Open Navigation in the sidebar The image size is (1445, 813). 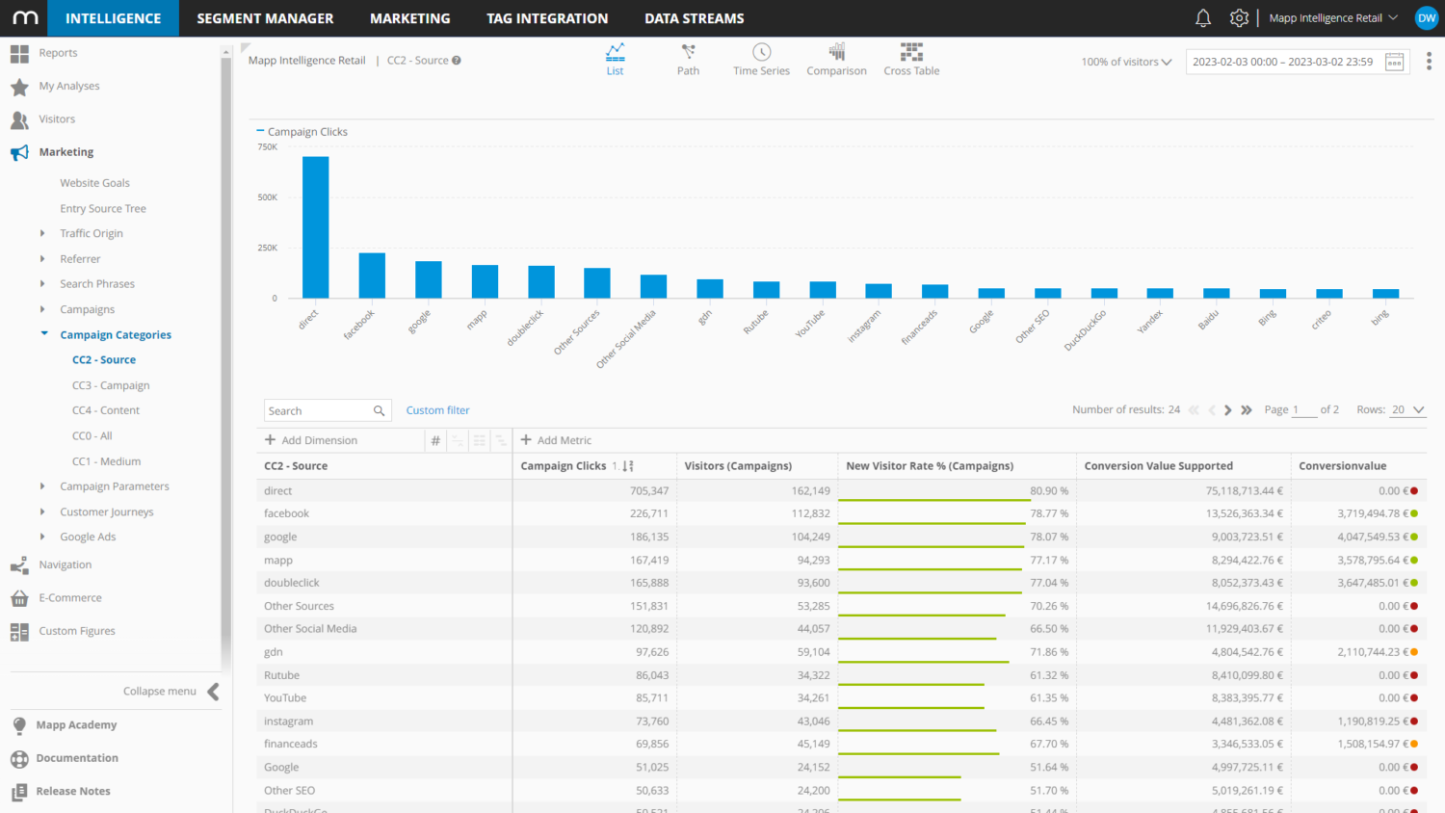(66, 564)
